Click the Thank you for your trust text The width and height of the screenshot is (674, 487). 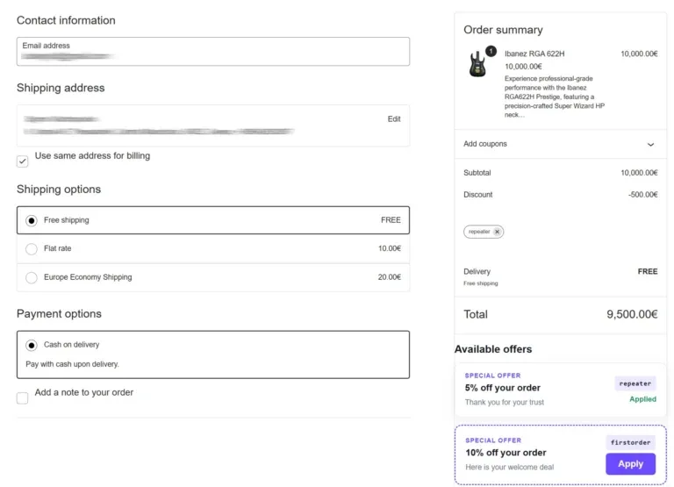pyautogui.click(x=505, y=402)
